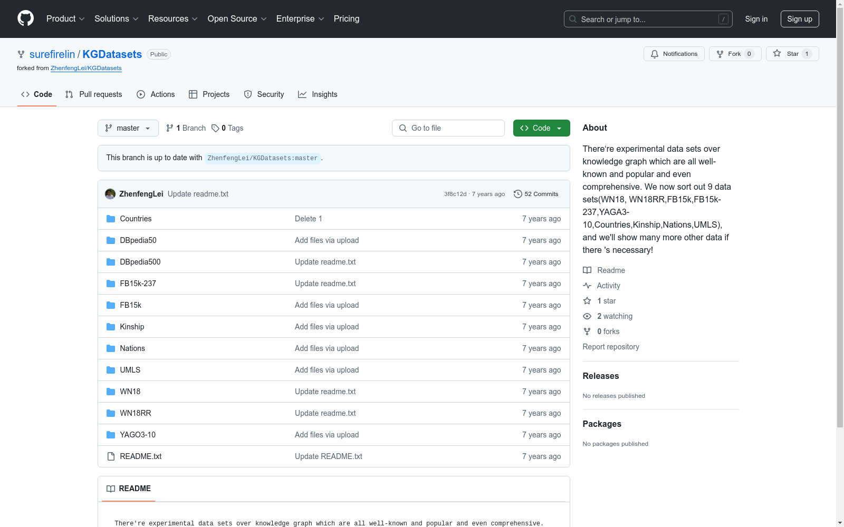Click the Readme book icon in About

(x=587, y=270)
